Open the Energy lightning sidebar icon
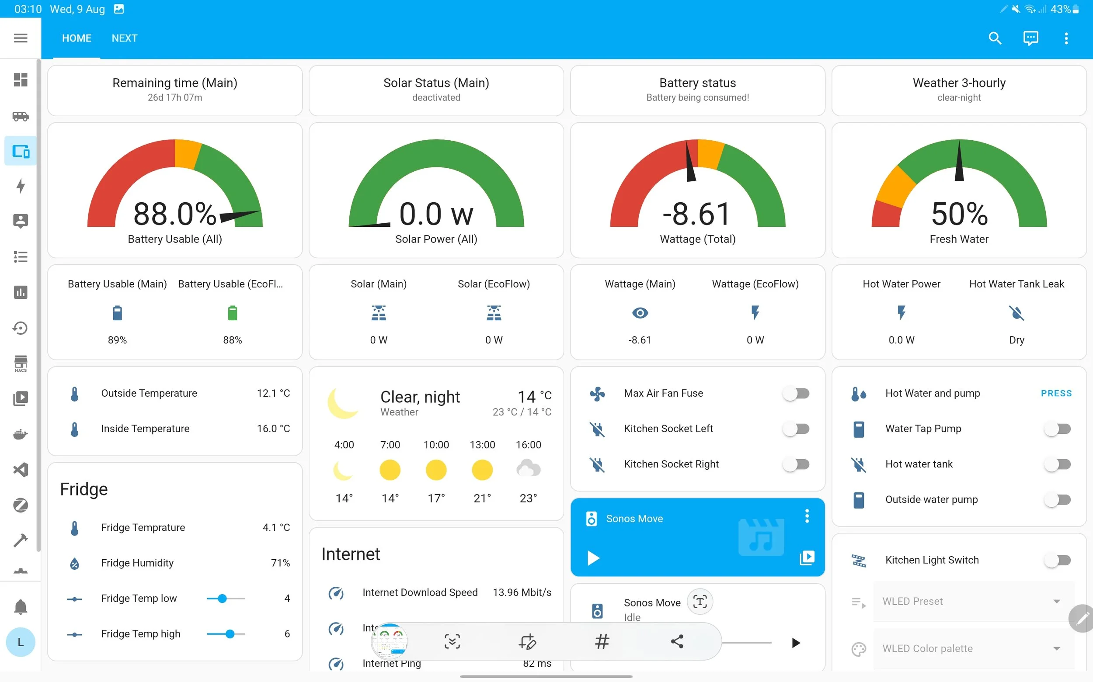This screenshot has width=1093, height=682. point(20,186)
